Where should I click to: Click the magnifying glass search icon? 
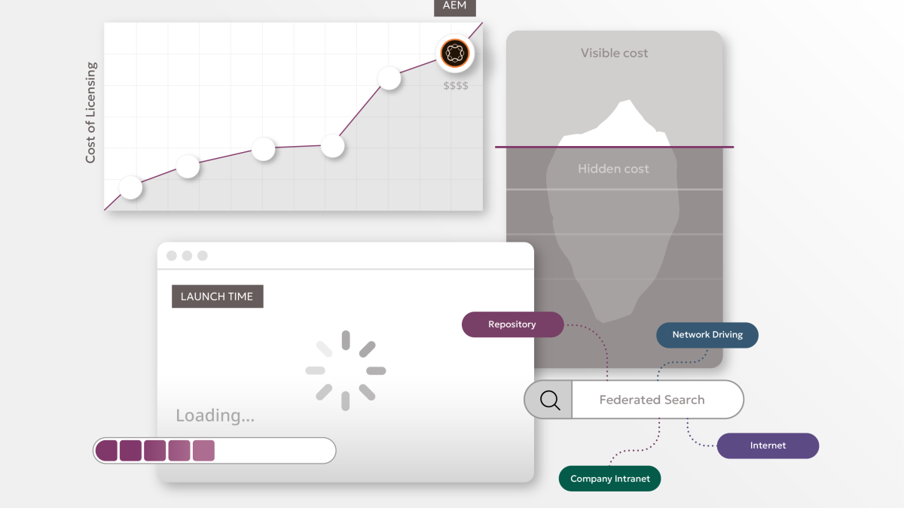click(x=550, y=400)
